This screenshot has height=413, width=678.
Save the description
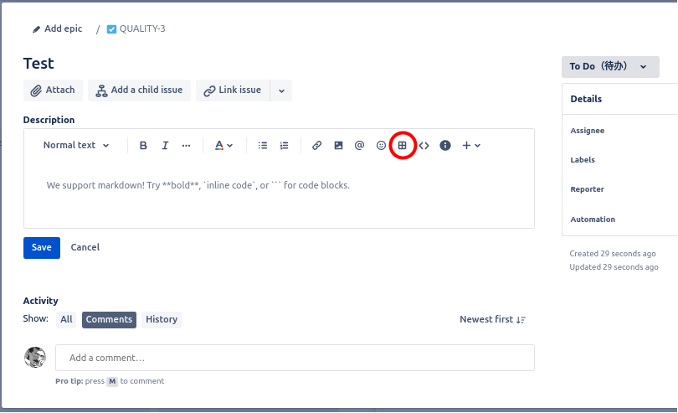click(x=42, y=248)
